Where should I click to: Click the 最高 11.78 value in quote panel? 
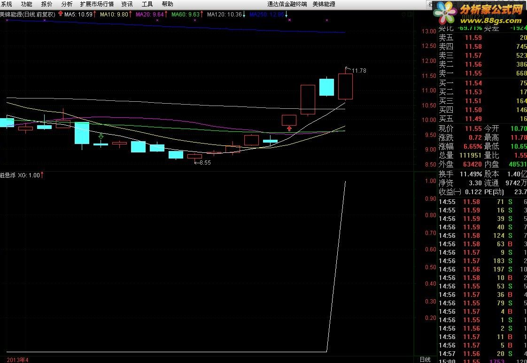tap(519, 137)
